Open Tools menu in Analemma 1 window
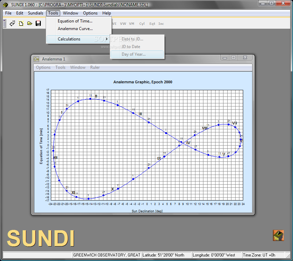The height and width of the screenshot is (261, 293). 60,67
